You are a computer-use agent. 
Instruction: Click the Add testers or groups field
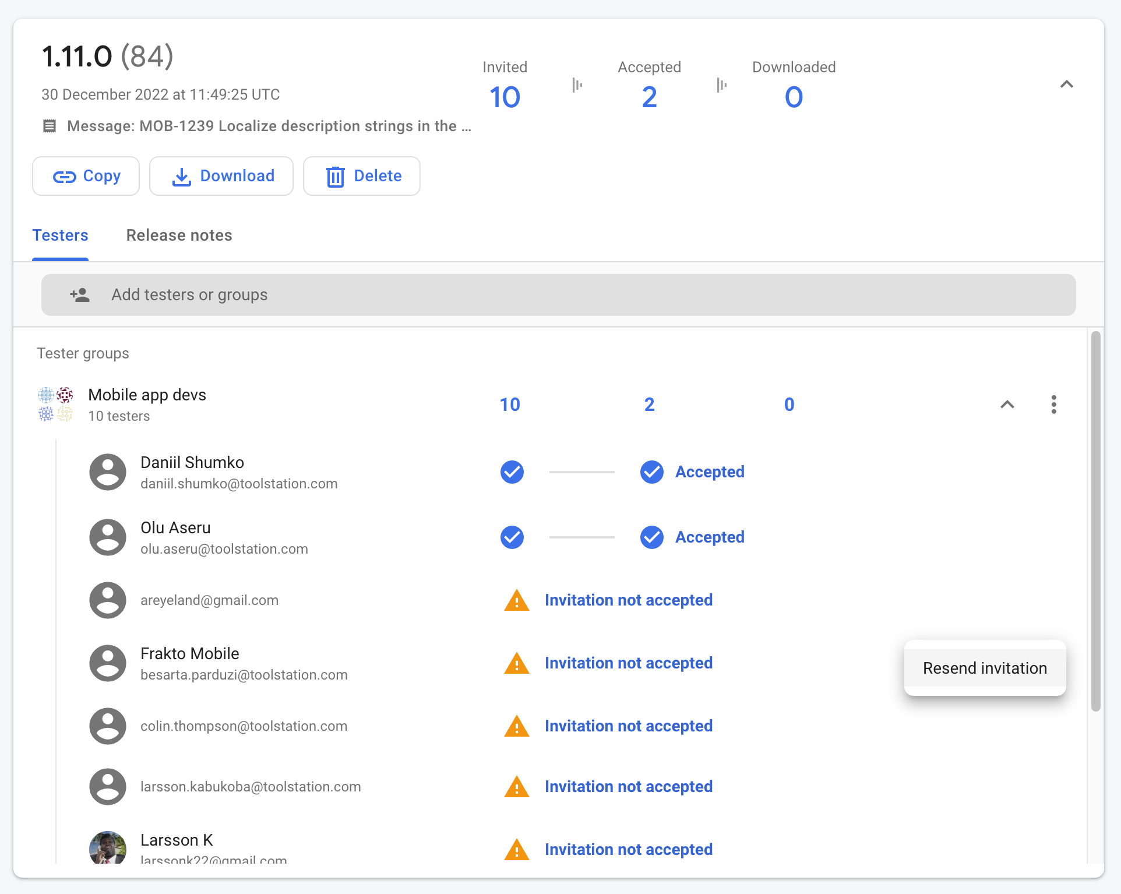558,295
